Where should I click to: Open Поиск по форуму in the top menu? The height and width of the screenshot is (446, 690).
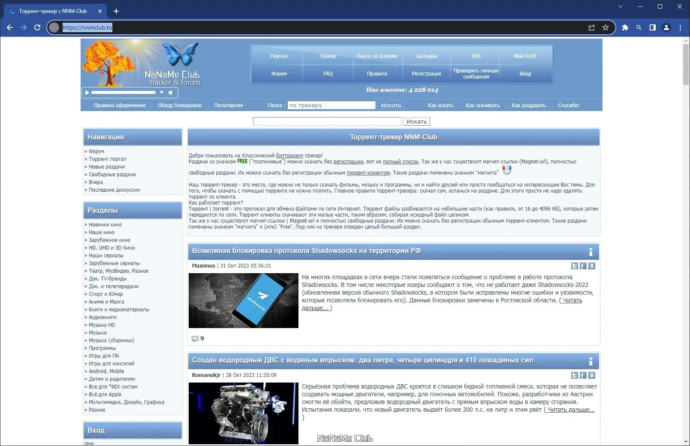(x=377, y=56)
